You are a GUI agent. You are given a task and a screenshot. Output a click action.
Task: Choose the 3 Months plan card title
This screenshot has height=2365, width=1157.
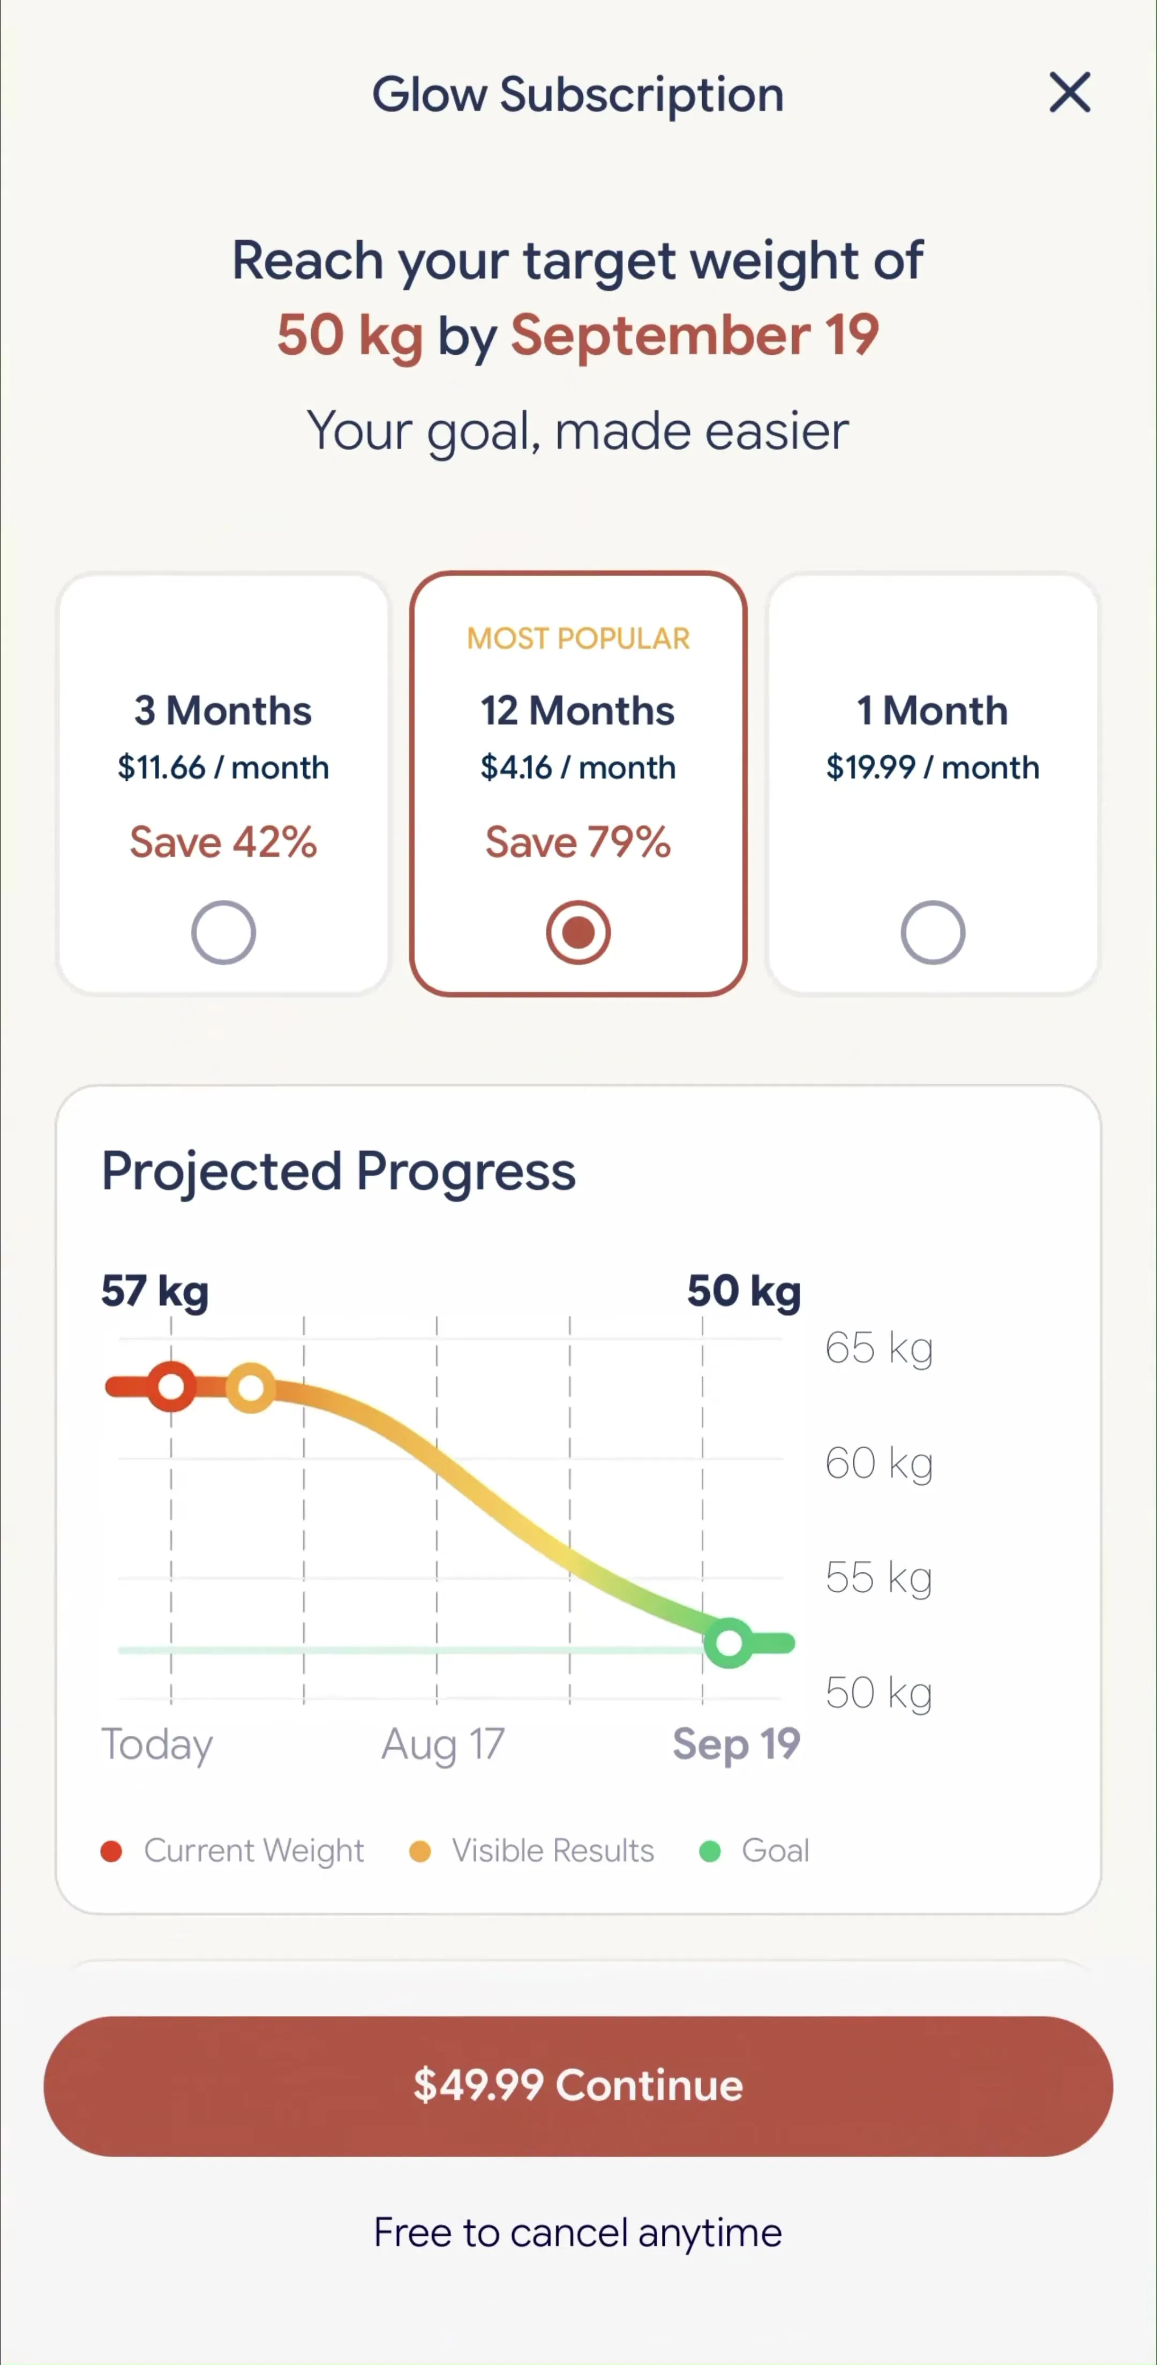(223, 711)
